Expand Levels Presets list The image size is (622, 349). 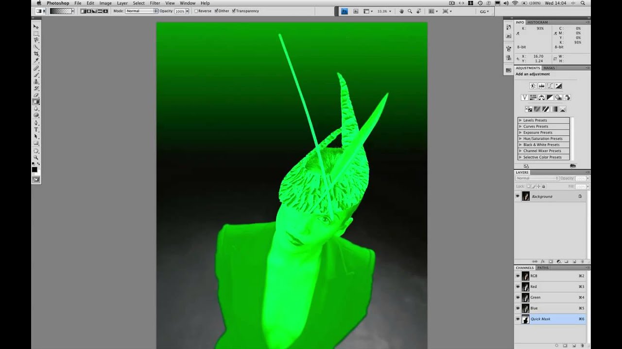pos(520,120)
